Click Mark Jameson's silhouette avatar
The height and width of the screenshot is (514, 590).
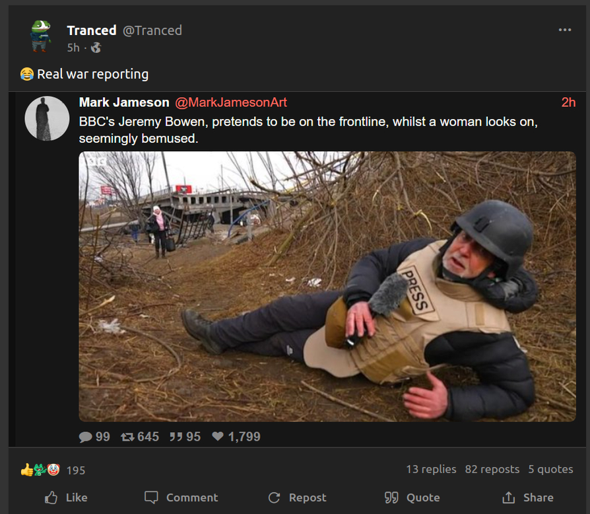click(47, 118)
